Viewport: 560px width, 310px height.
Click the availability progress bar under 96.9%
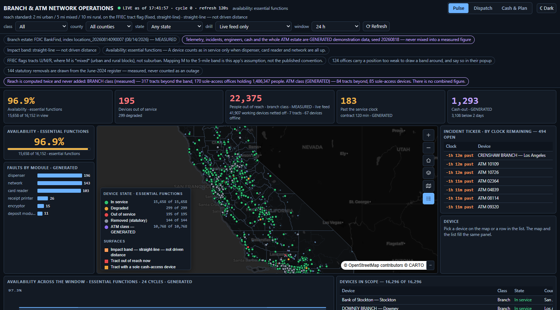49,149
